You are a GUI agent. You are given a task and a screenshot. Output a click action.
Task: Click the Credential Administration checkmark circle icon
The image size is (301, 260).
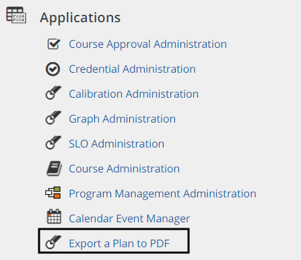click(53, 69)
